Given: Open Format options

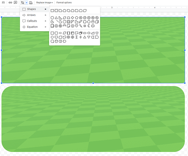Looking at the screenshot, I should click(64, 2).
